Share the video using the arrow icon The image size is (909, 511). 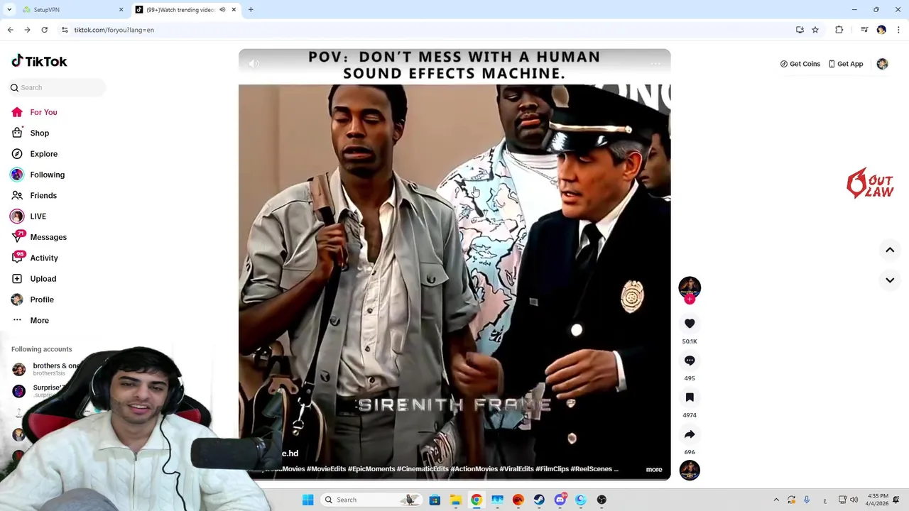690,434
